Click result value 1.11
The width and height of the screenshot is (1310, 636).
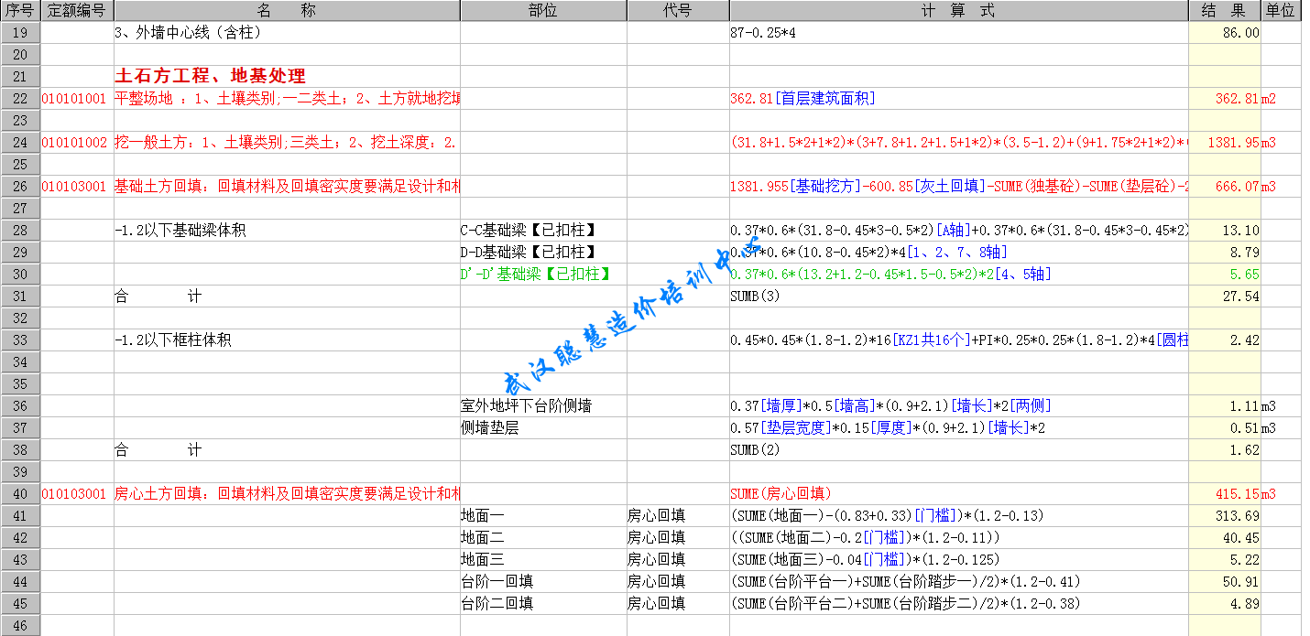tap(1224, 406)
